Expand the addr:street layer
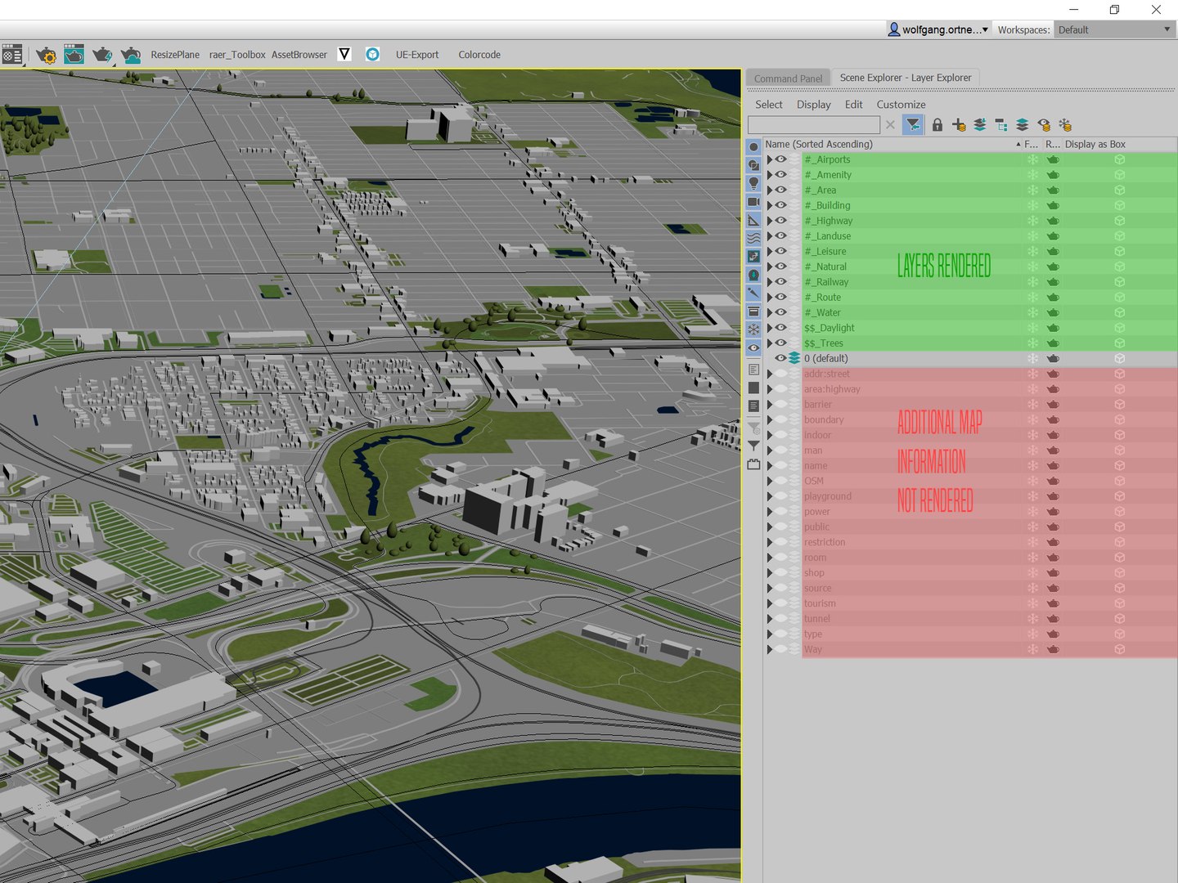1178x883 pixels. click(x=770, y=374)
